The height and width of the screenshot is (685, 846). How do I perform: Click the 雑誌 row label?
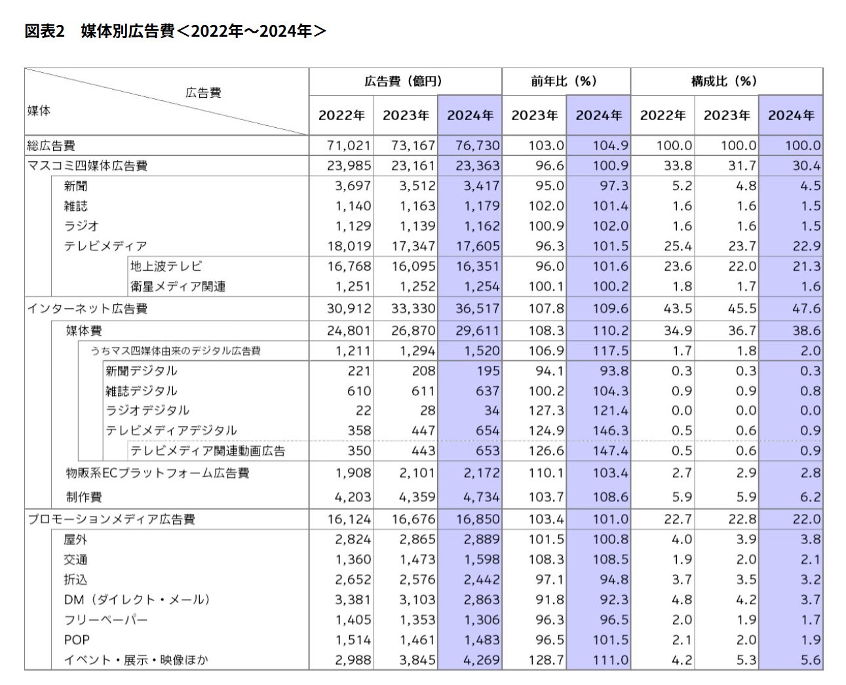[75, 206]
